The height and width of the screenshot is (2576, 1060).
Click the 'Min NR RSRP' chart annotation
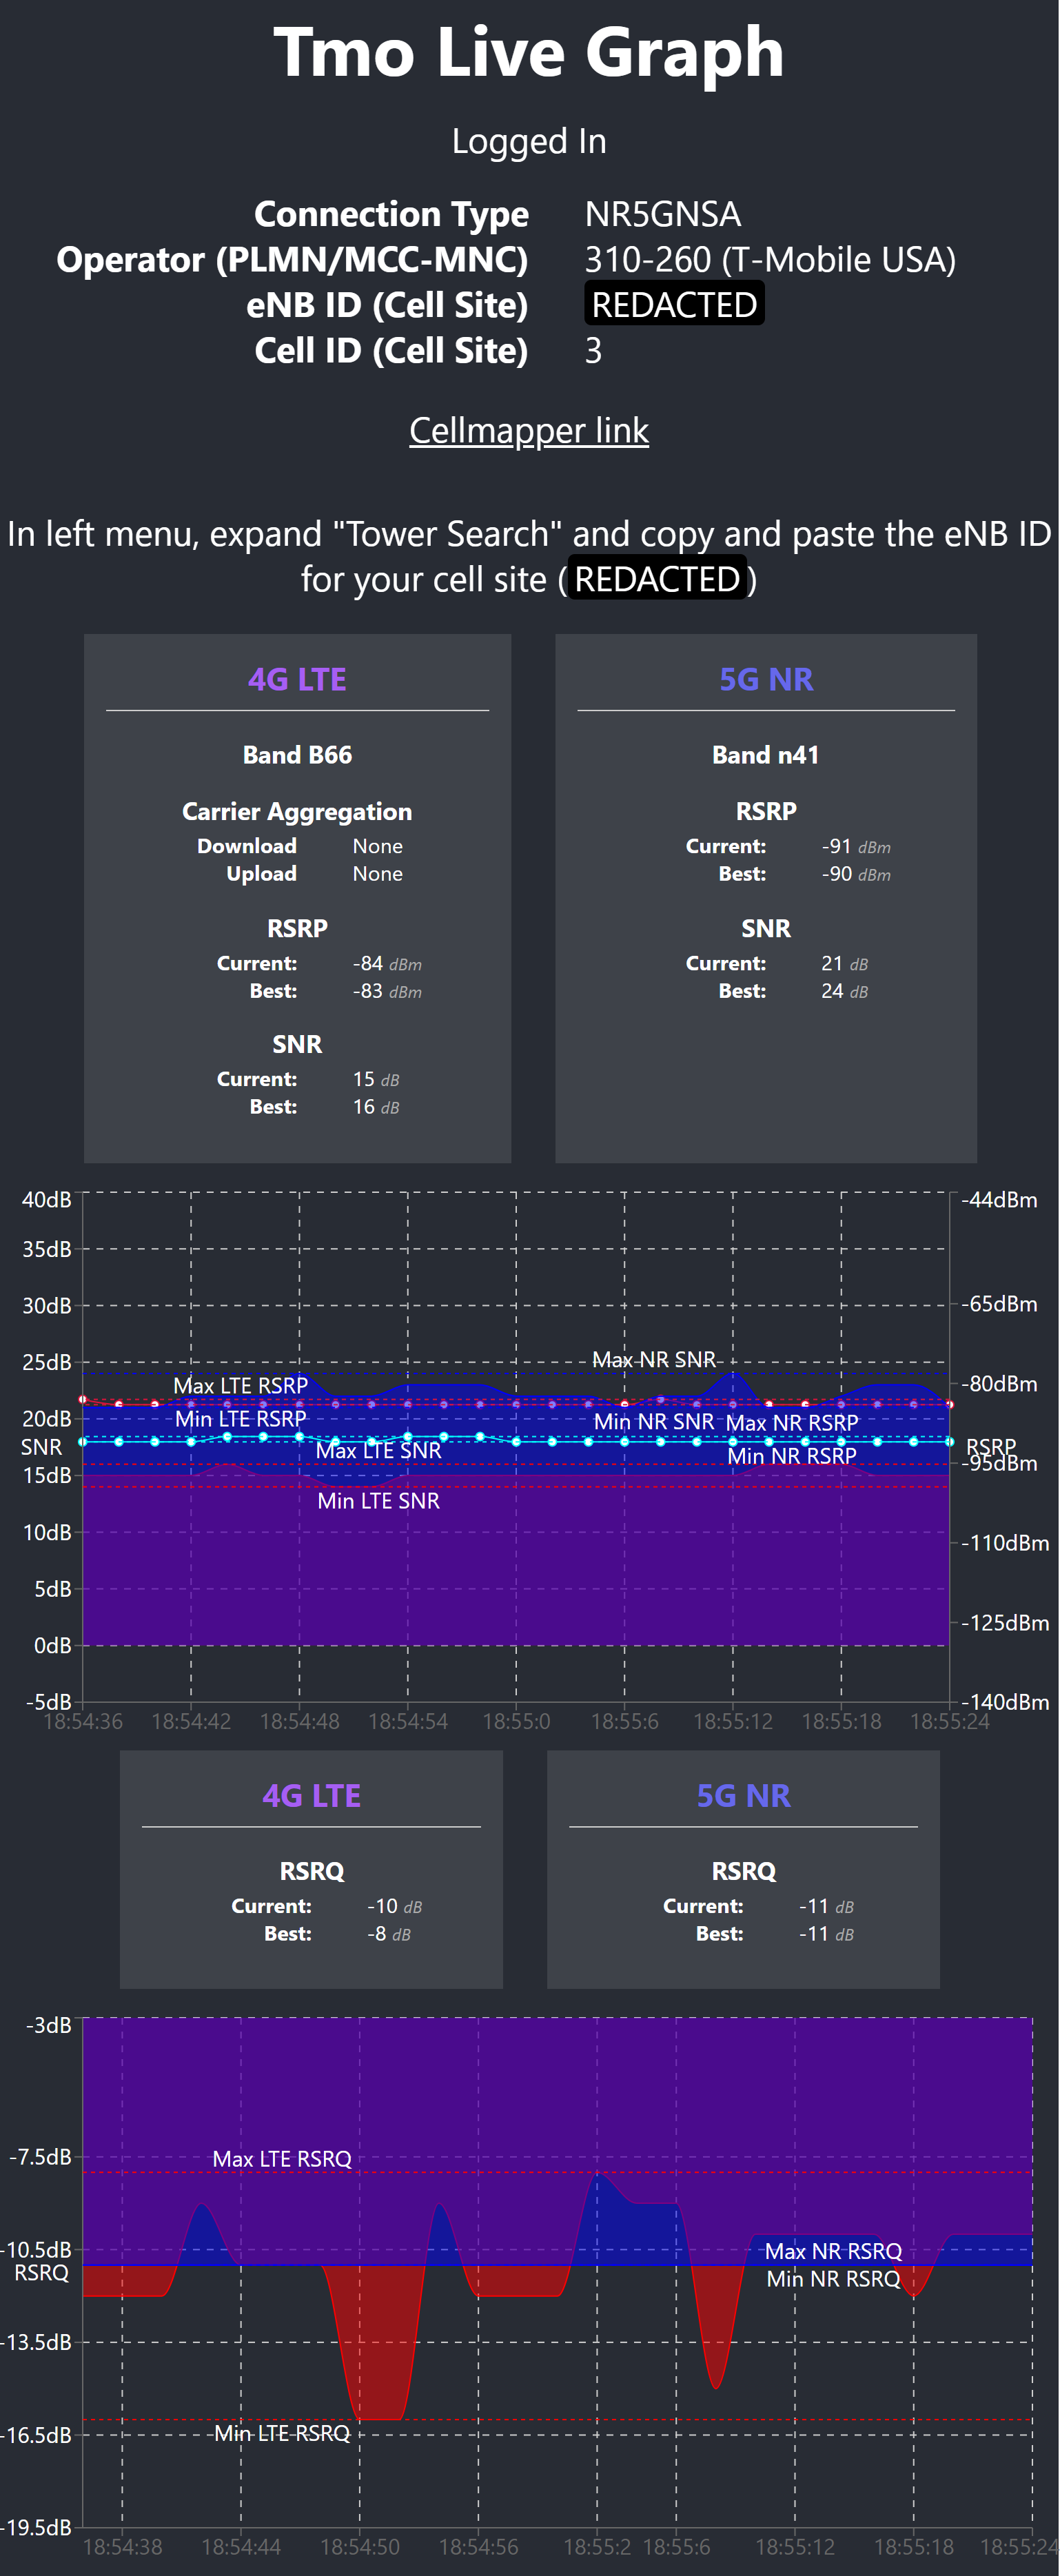tap(792, 1456)
